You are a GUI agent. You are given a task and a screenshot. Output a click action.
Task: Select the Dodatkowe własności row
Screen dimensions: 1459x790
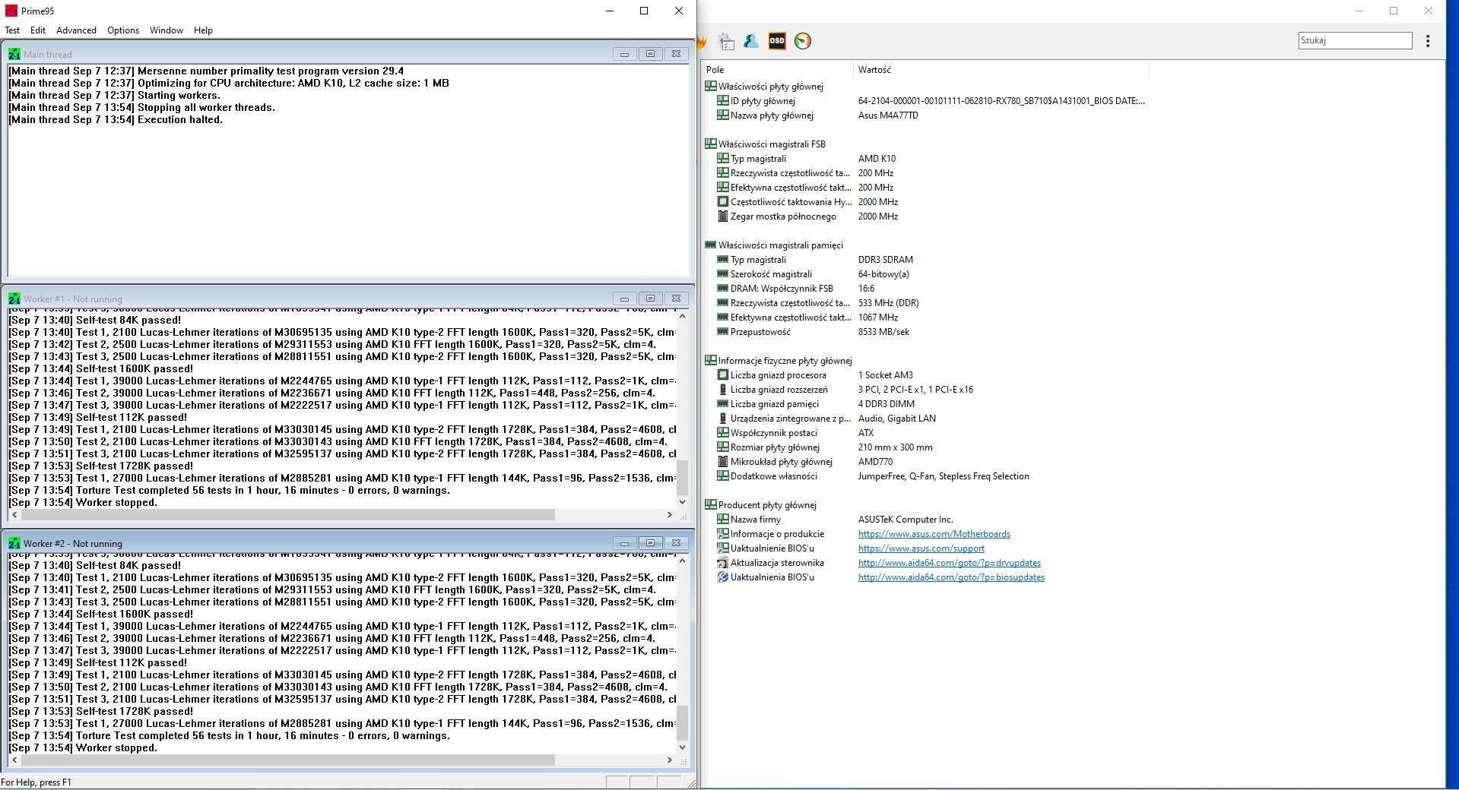click(x=924, y=476)
